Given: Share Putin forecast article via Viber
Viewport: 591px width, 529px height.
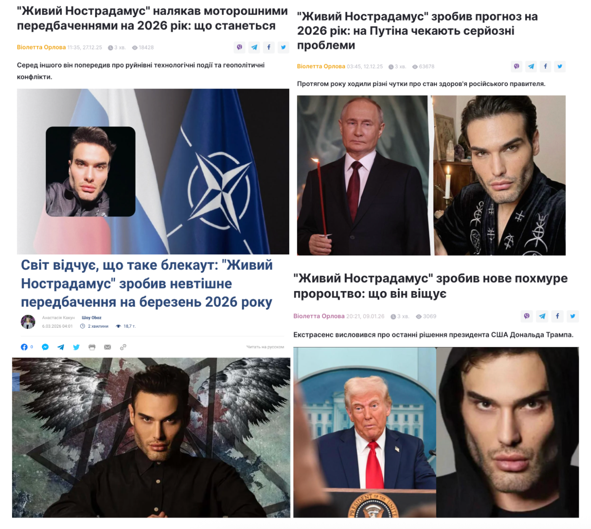Looking at the screenshot, I should pos(516,66).
